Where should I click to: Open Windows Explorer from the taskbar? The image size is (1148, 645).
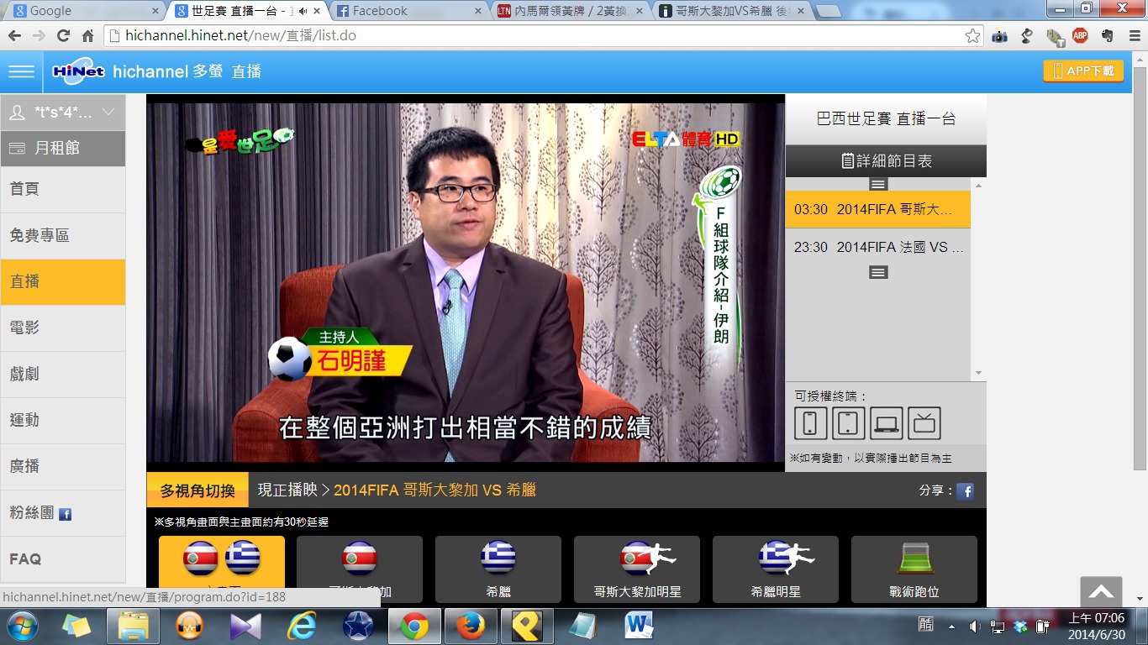click(x=133, y=627)
